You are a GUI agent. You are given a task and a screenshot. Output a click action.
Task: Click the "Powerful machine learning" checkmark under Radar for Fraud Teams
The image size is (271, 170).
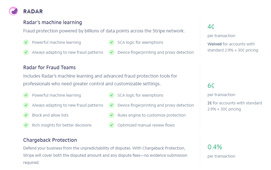(26, 95)
